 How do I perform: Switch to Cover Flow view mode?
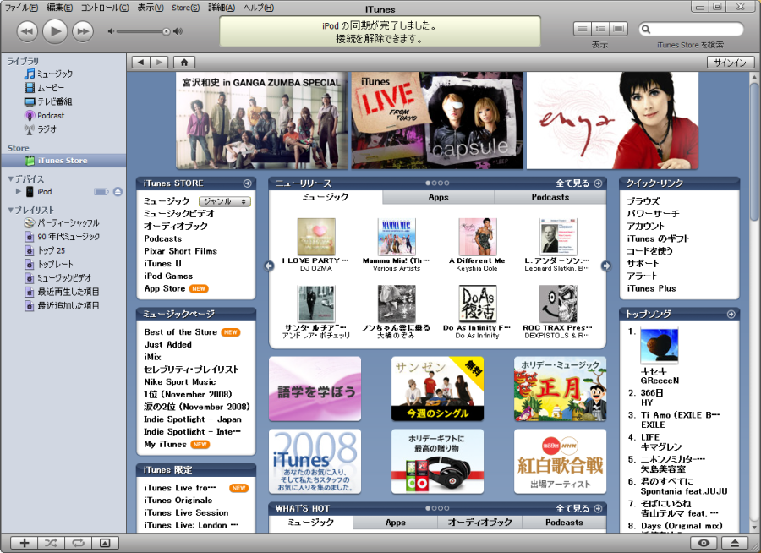[618, 29]
